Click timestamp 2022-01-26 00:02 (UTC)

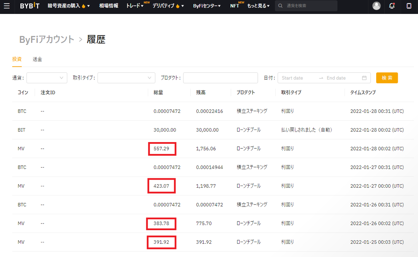pyautogui.click(x=377, y=223)
